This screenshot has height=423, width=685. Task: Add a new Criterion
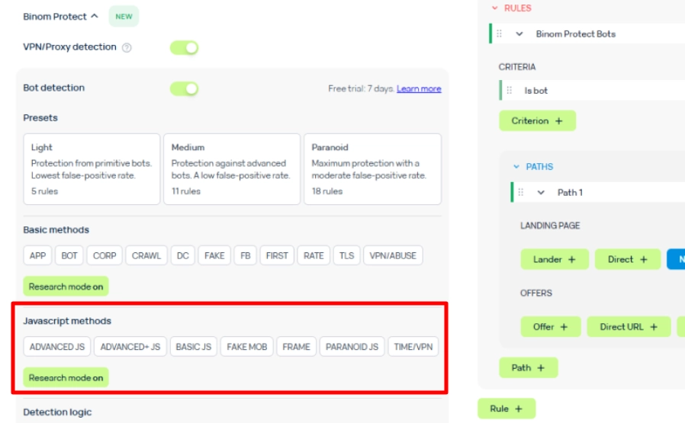[x=537, y=120]
